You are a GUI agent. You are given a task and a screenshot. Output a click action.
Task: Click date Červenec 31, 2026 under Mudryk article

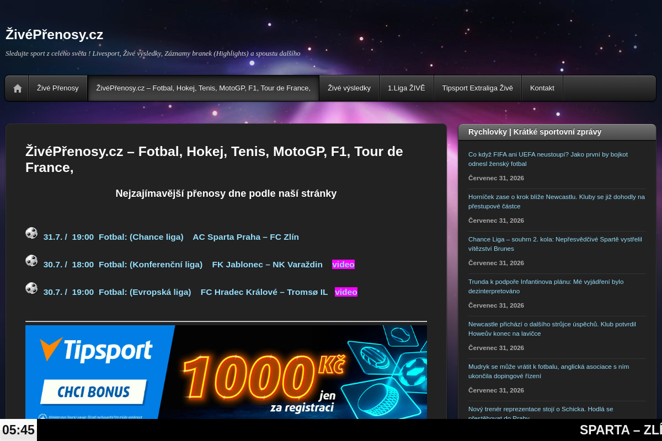[496, 390]
